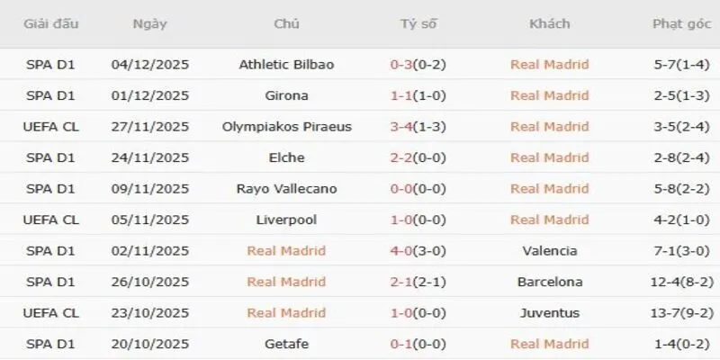Open the Valencia away team link
The height and width of the screenshot is (360, 720).
tap(549, 251)
